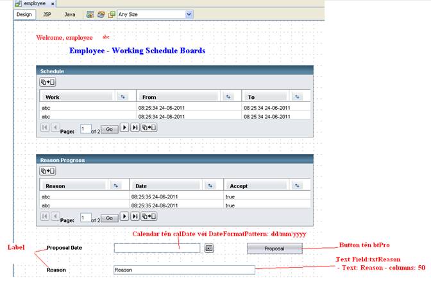Screen dimensions: 431x287
Task: Go to first page in Reason Progress table
Action: point(45,216)
